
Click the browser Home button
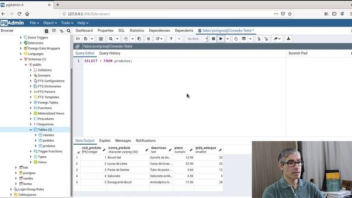(27, 14)
